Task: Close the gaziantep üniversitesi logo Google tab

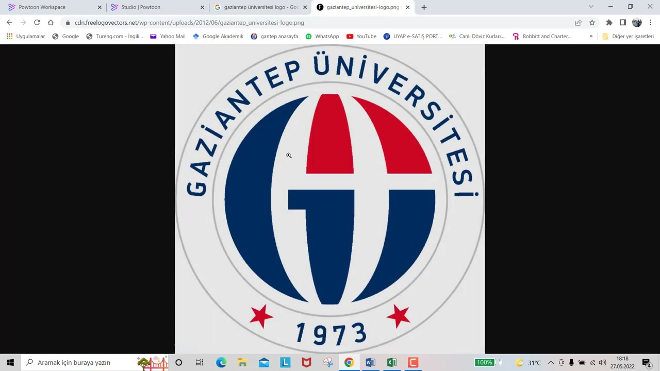Action: pyautogui.click(x=305, y=7)
